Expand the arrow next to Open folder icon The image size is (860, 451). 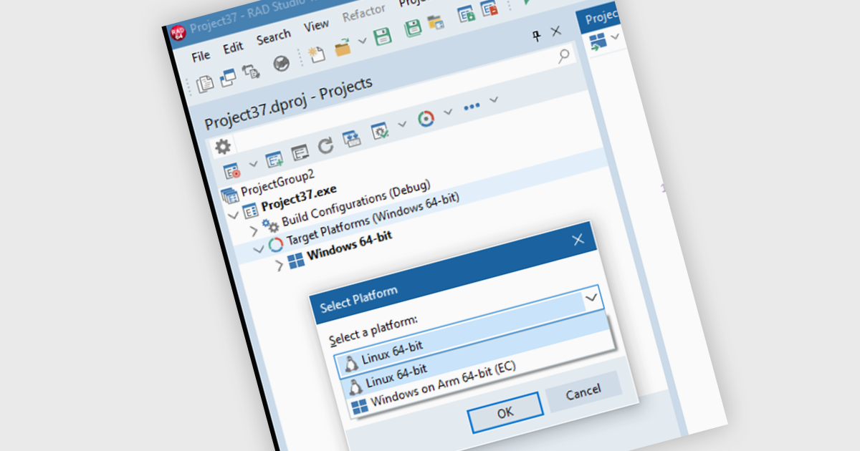pyautogui.click(x=363, y=42)
